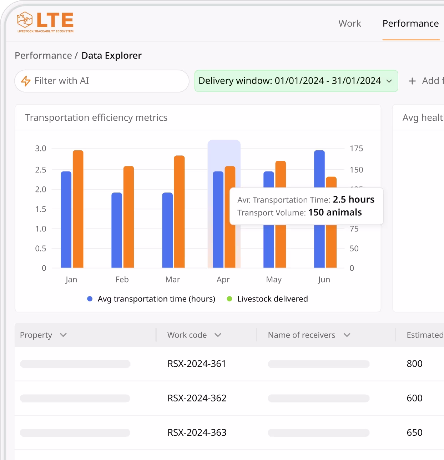Image resolution: width=444 pixels, height=460 pixels.
Task: Switch to the Performance tab
Action: (410, 24)
